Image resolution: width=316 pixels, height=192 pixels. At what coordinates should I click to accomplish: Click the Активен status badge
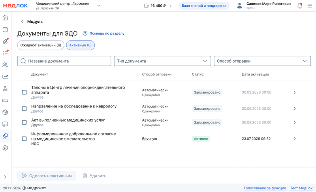201,138
